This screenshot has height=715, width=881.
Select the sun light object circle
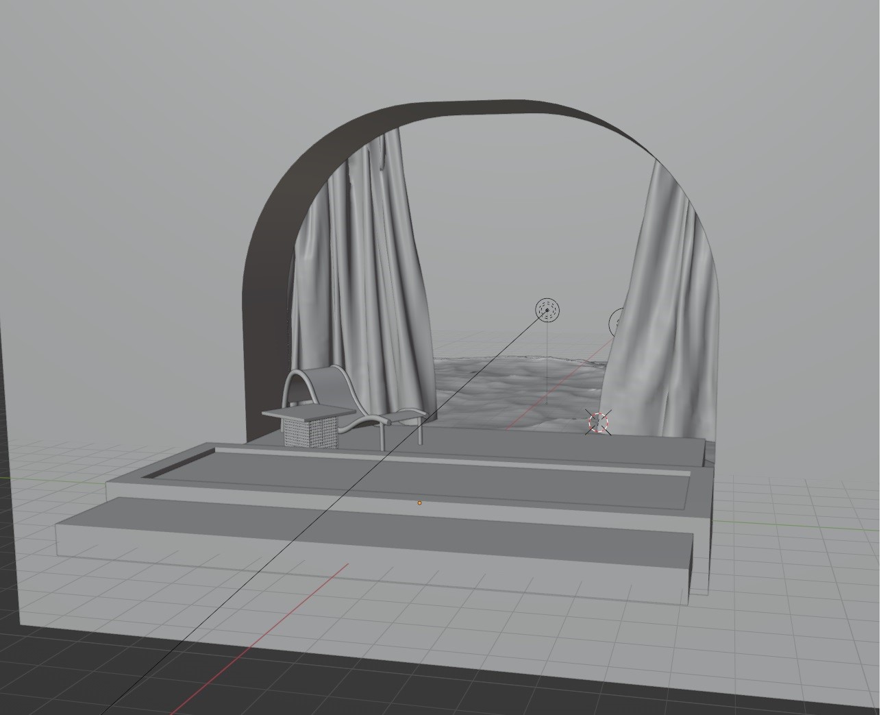click(x=547, y=311)
